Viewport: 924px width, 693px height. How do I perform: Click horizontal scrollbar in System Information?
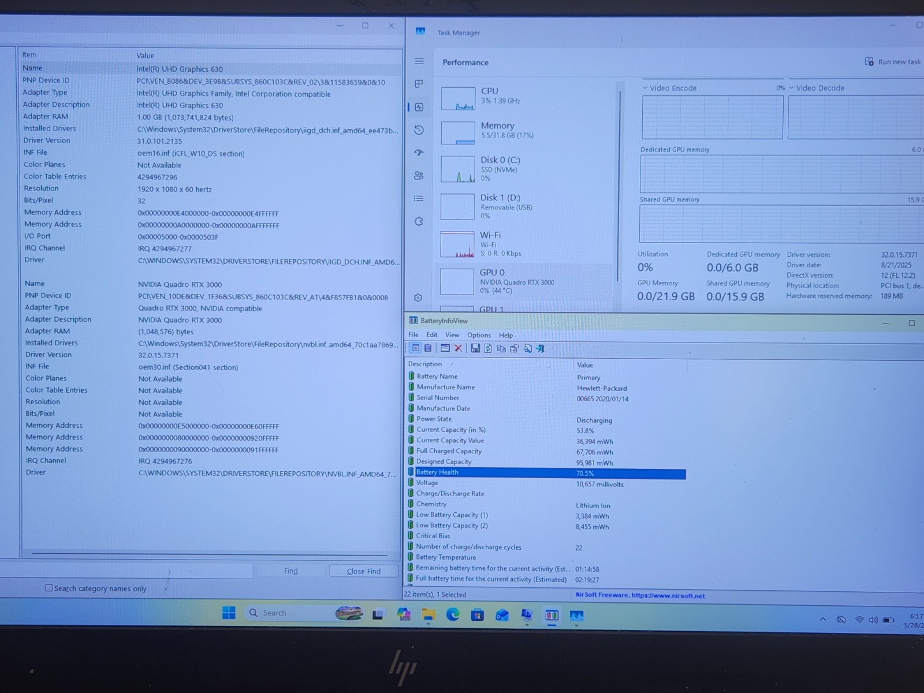click(210, 554)
